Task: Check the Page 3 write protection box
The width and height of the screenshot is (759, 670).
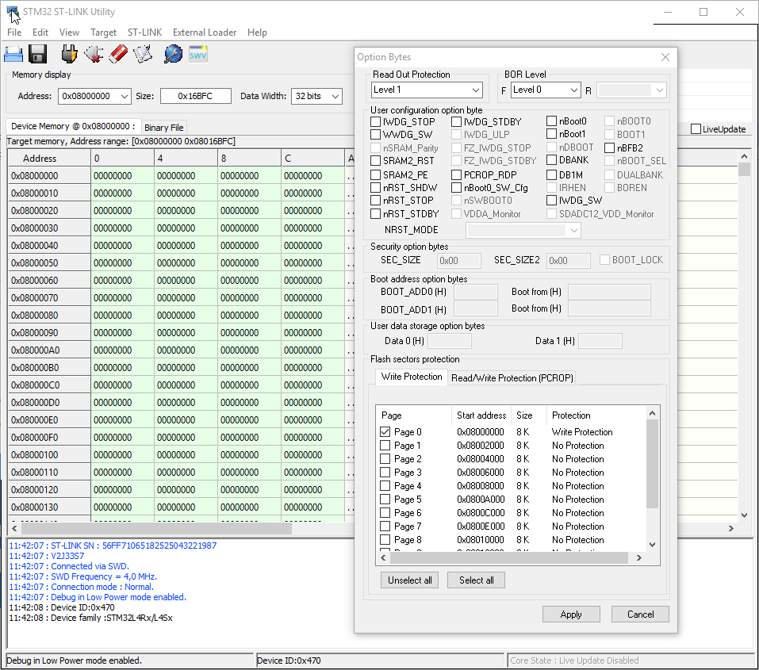Action: (385, 473)
